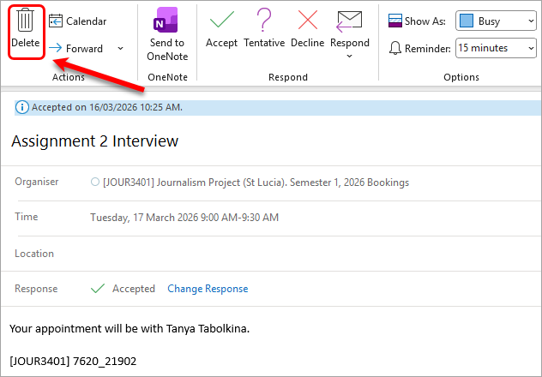Click the Assignment 2 Interview title
The height and width of the screenshot is (377, 542).
click(x=94, y=141)
